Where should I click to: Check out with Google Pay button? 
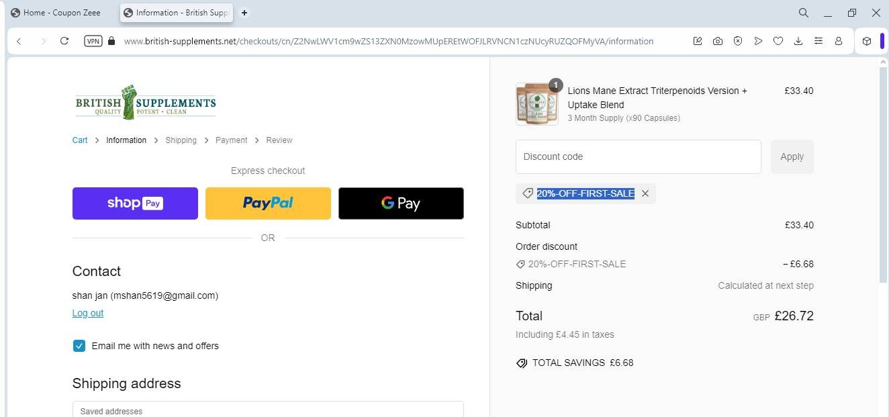coord(401,203)
